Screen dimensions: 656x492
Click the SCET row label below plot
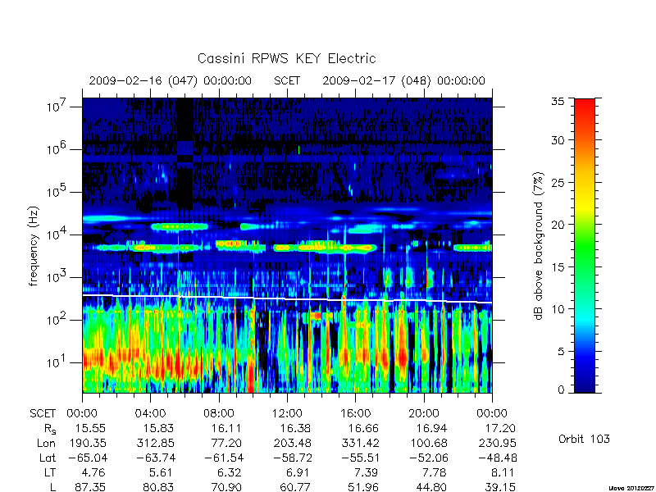point(43,413)
